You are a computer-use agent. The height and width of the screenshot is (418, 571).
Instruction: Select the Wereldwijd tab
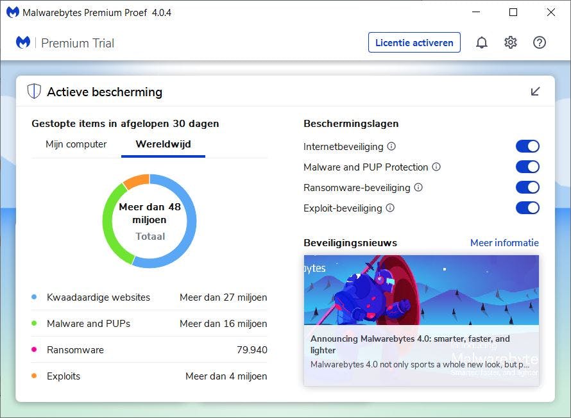pos(163,144)
